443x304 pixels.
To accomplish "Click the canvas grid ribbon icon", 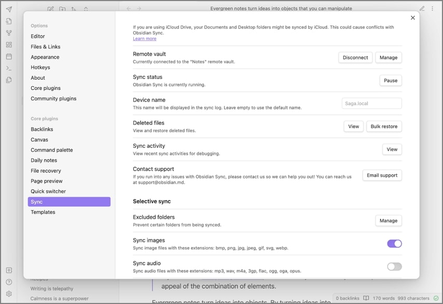I will [x=9, y=45].
